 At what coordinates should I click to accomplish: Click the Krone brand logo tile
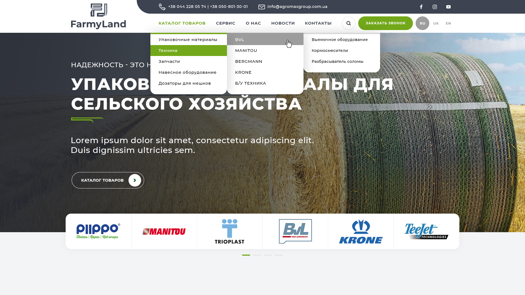coord(361,231)
